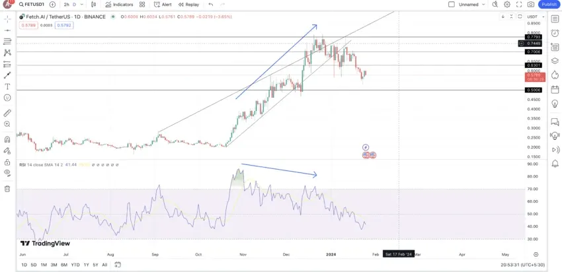Select the 5Y date range
The height and width of the screenshot is (272, 562).
(95, 265)
